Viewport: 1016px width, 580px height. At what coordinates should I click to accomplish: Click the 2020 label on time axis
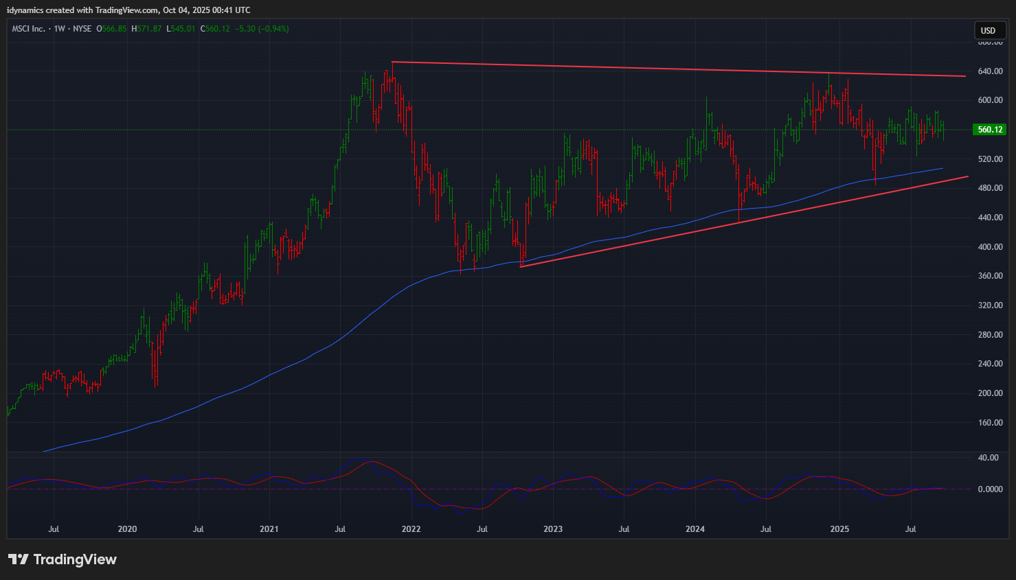point(127,529)
